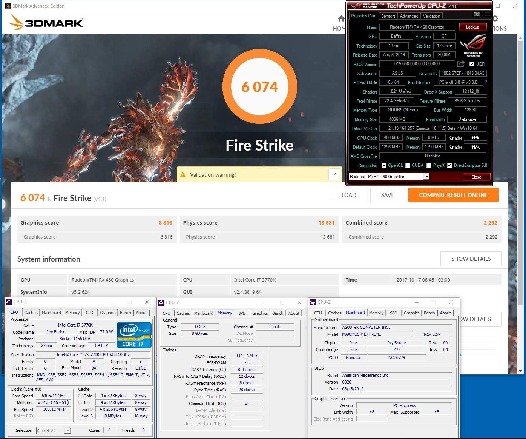Open Mainboard tab in CPU-Z memory window
This screenshot has height=439, width=526.
pyautogui.click(x=204, y=313)
